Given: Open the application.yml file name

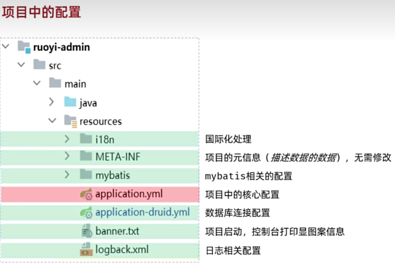Looking at the screenshot, I should point(129,194).
